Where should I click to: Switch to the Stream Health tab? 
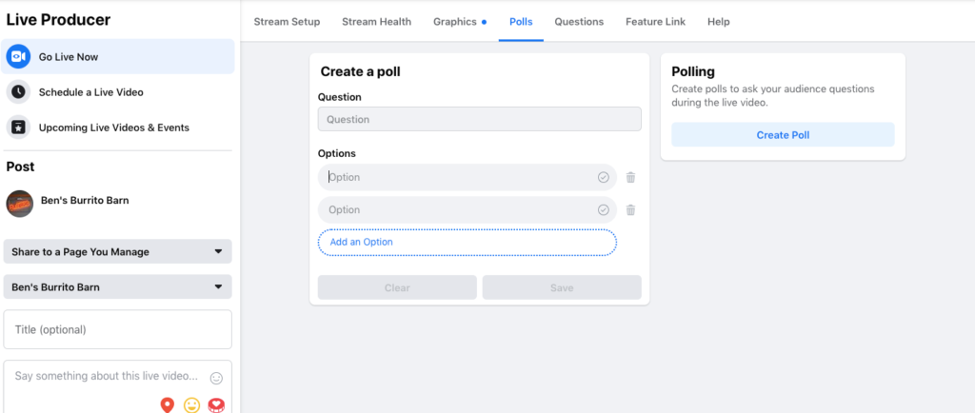pyautogui.click(x=376, y=22)
